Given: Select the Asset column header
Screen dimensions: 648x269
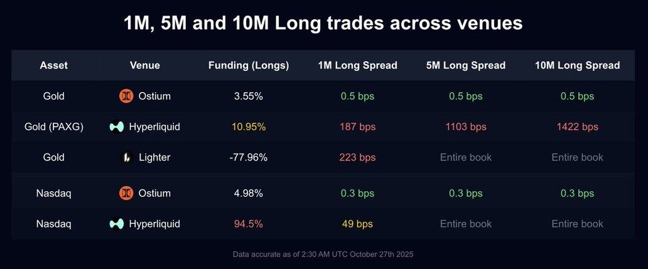Looking at the screenshot, I should tap(53, 65).
